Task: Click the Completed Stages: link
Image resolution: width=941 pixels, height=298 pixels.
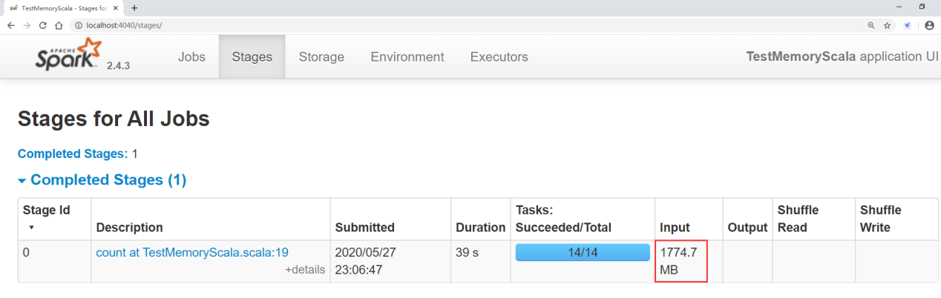Action: [x=73, y=154]
